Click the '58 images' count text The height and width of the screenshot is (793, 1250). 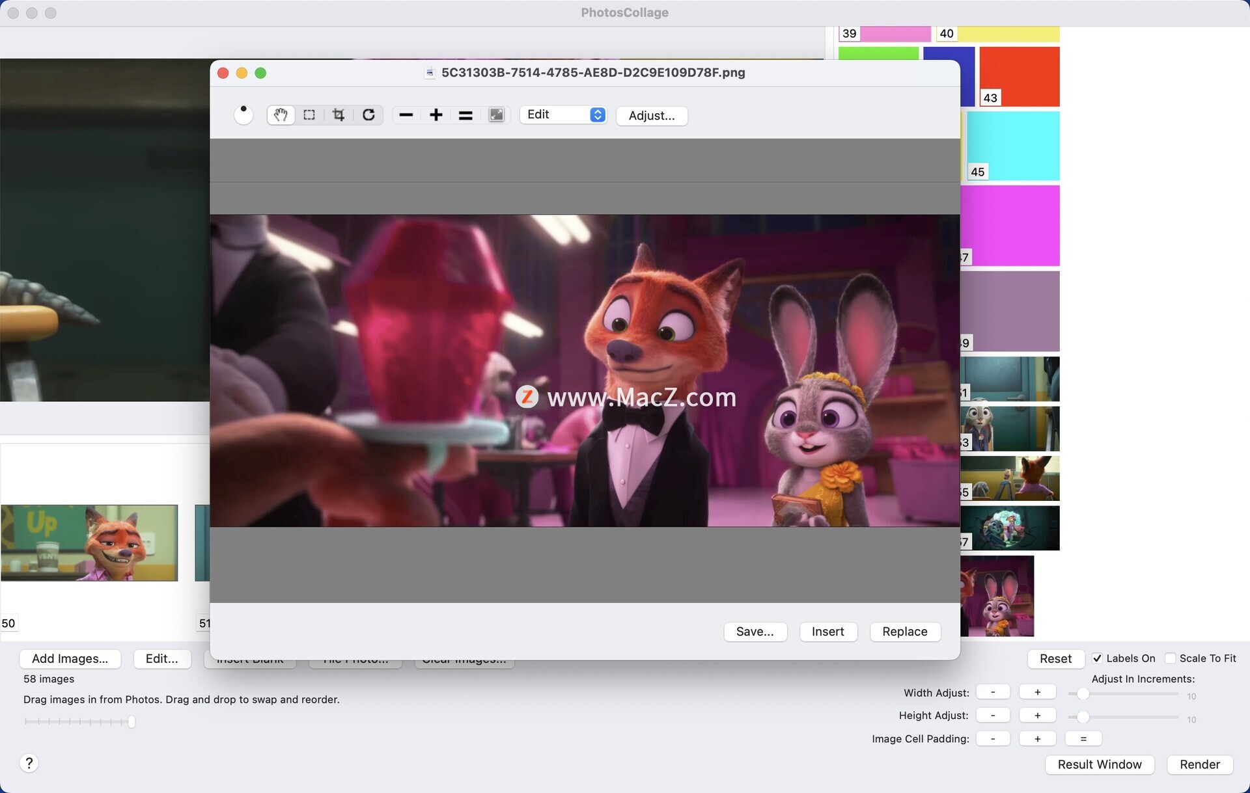tap(49, 679)
